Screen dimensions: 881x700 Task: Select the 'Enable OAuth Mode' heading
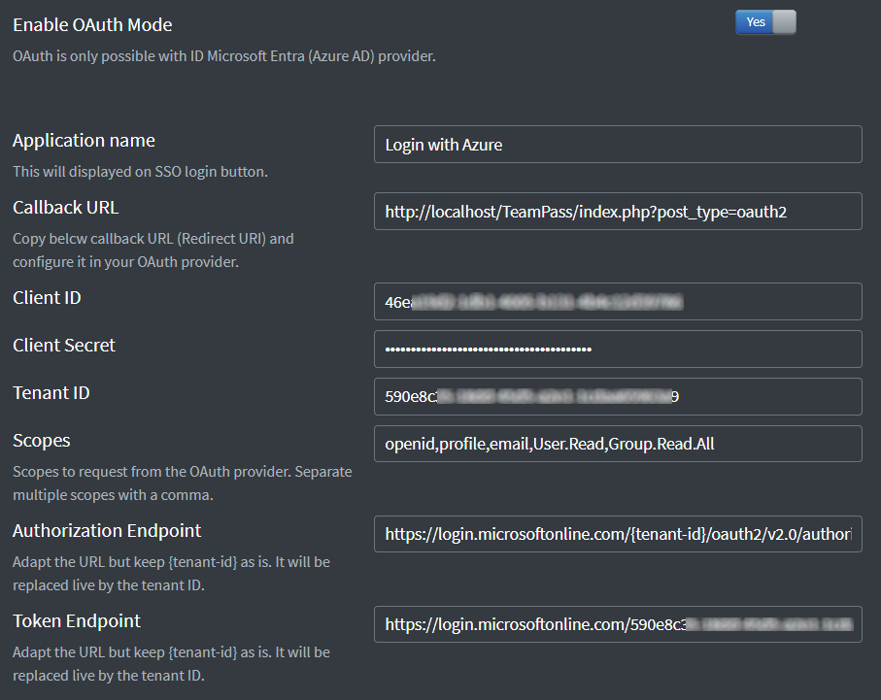(92, 24)
